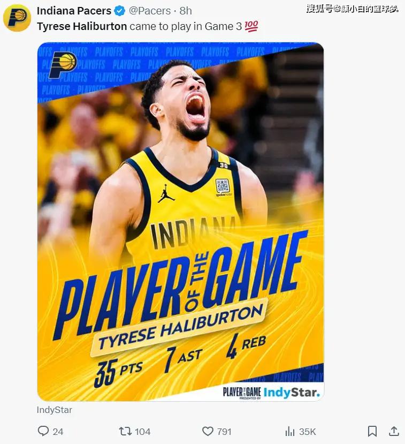Open the Indiana Pacers display name
Screen dimensions: 405x444
coord(74,11)
